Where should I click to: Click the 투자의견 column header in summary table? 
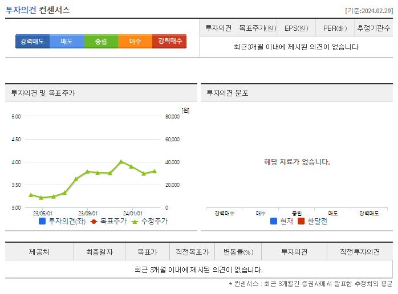[218, 28]
